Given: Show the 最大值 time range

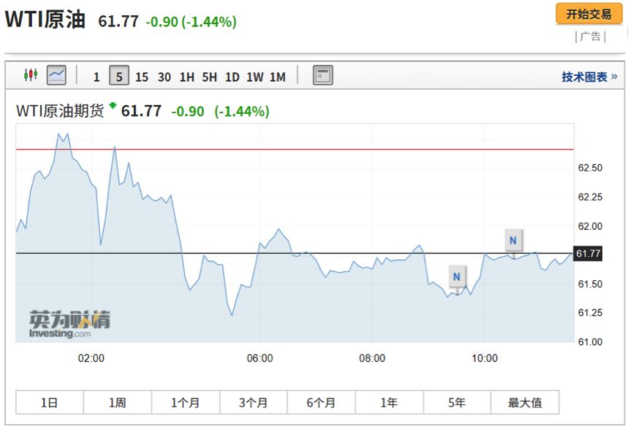Looking at the screenshot, I should click(525, 402).
